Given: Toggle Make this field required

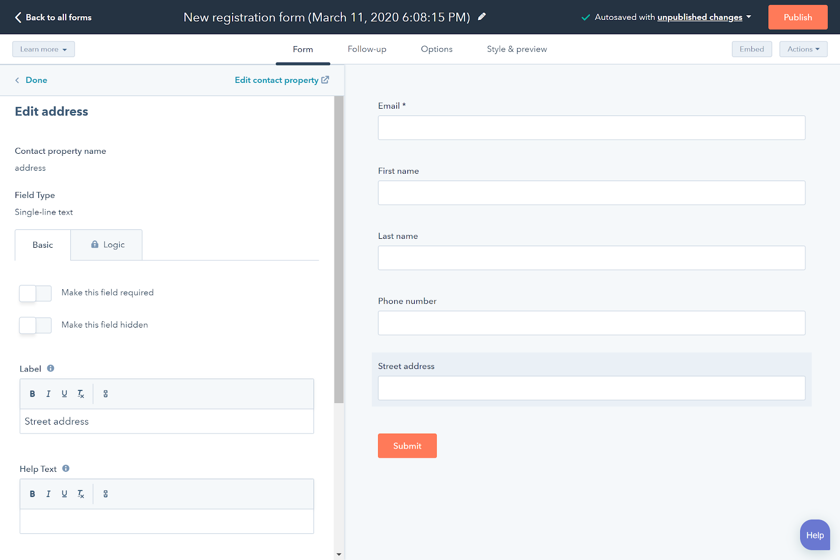Looking at the screenshot, I should click(35, 293).
